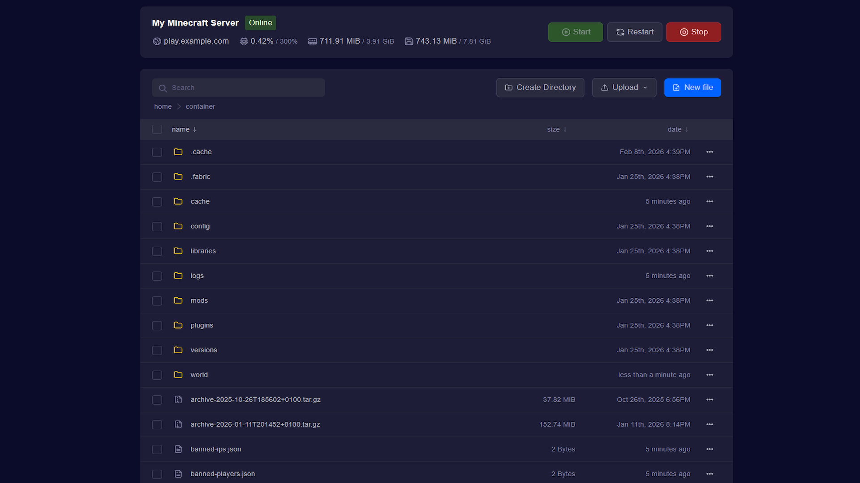Stop the server
This screenshot has width=860, height=483.
tap(693, 32)
